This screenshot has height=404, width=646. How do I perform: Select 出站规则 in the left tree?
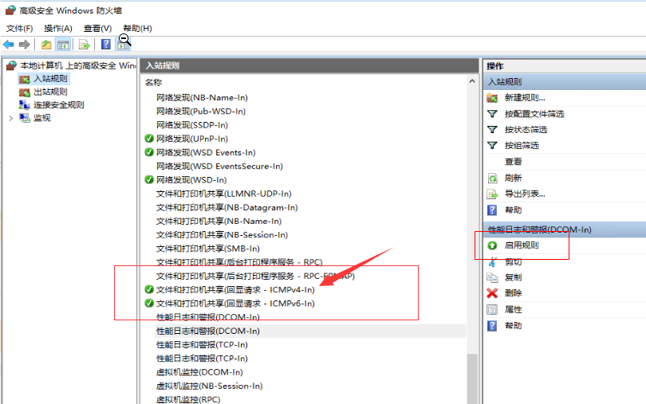click(50, 92)
